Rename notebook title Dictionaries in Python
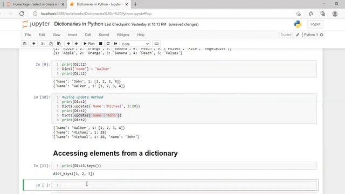 79,24
